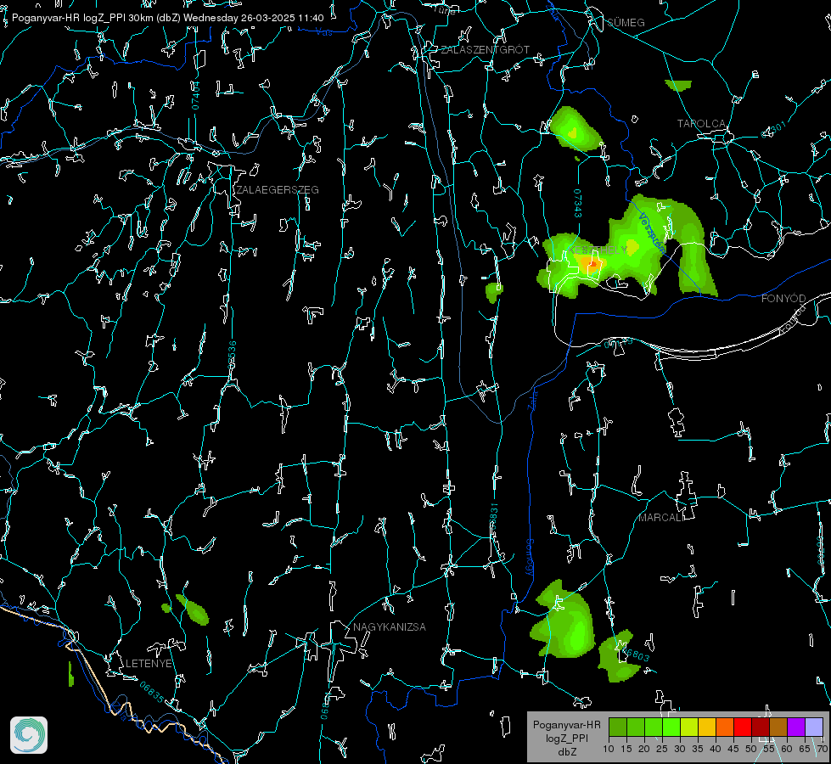Click the KESZTHELY city label
The height and width of the screenshot is (764, 831).
click(598, 250)
